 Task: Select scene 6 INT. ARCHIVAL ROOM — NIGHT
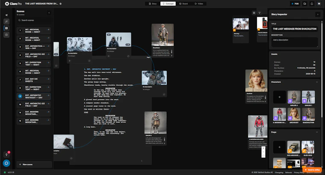34,72
